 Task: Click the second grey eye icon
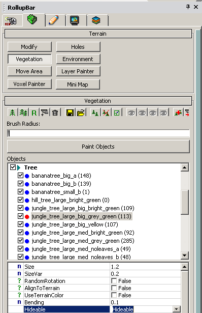142,113
